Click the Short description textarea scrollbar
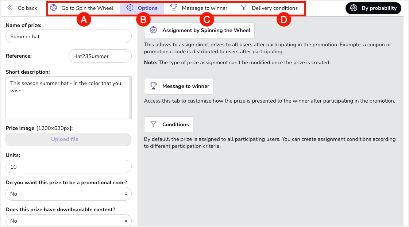 (x=130, y=97)
